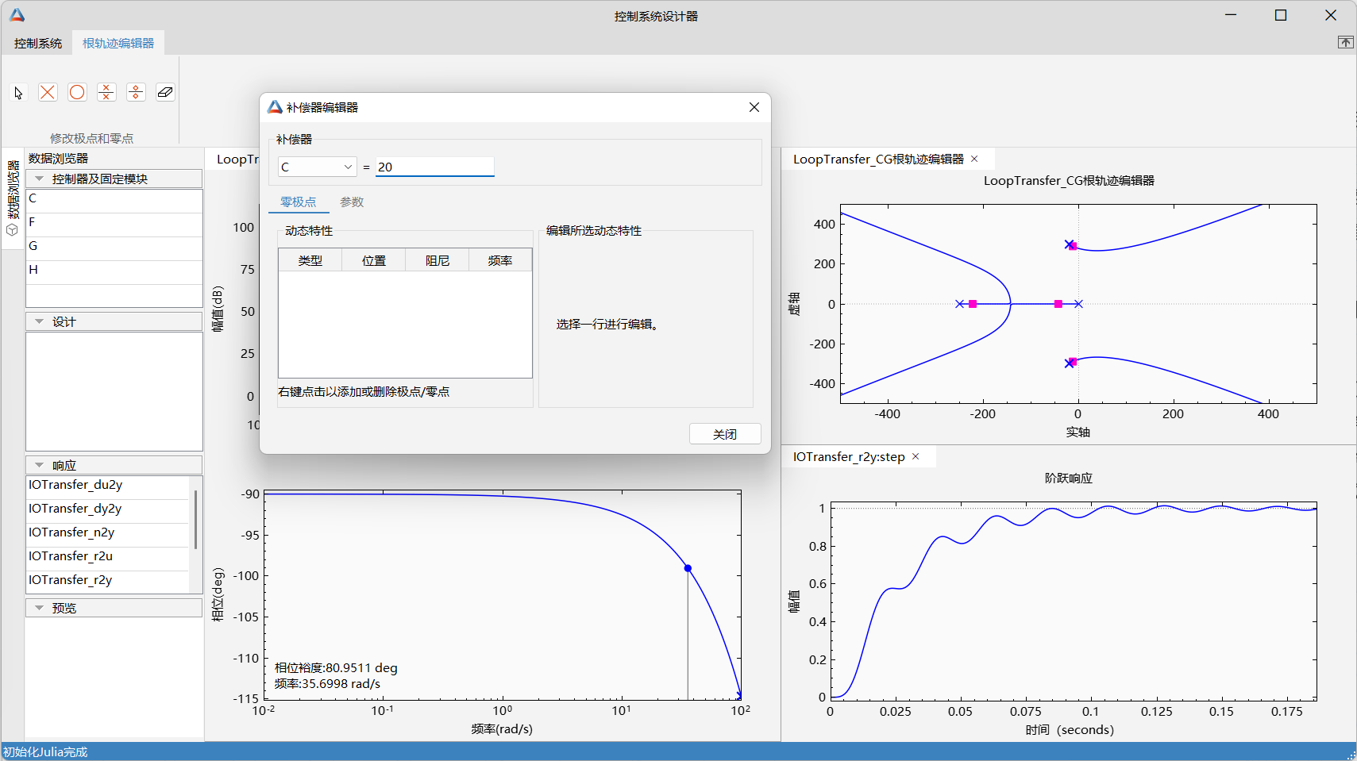
Task: Select the IOTransfer_dy2y response
Action: (108, 511)
